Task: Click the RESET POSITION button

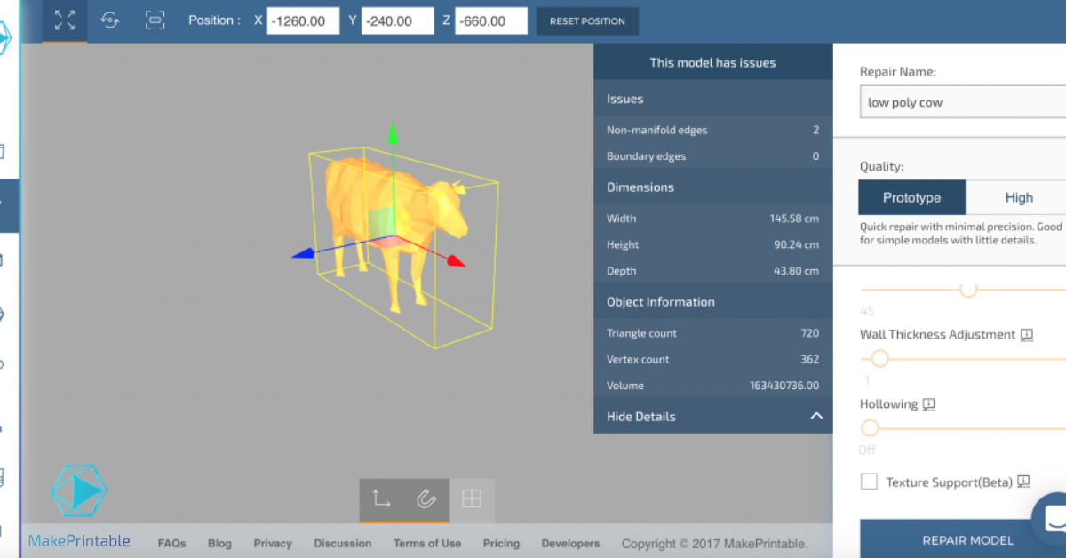Action: click(587, 20)
